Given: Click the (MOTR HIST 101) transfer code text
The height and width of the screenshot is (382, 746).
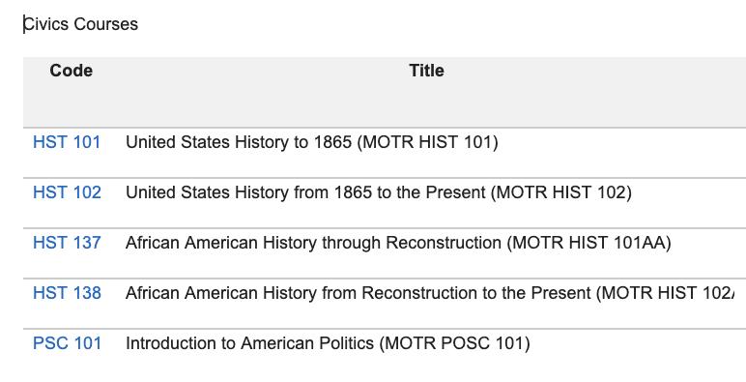Looking at the screenshot, I should 427,142.
